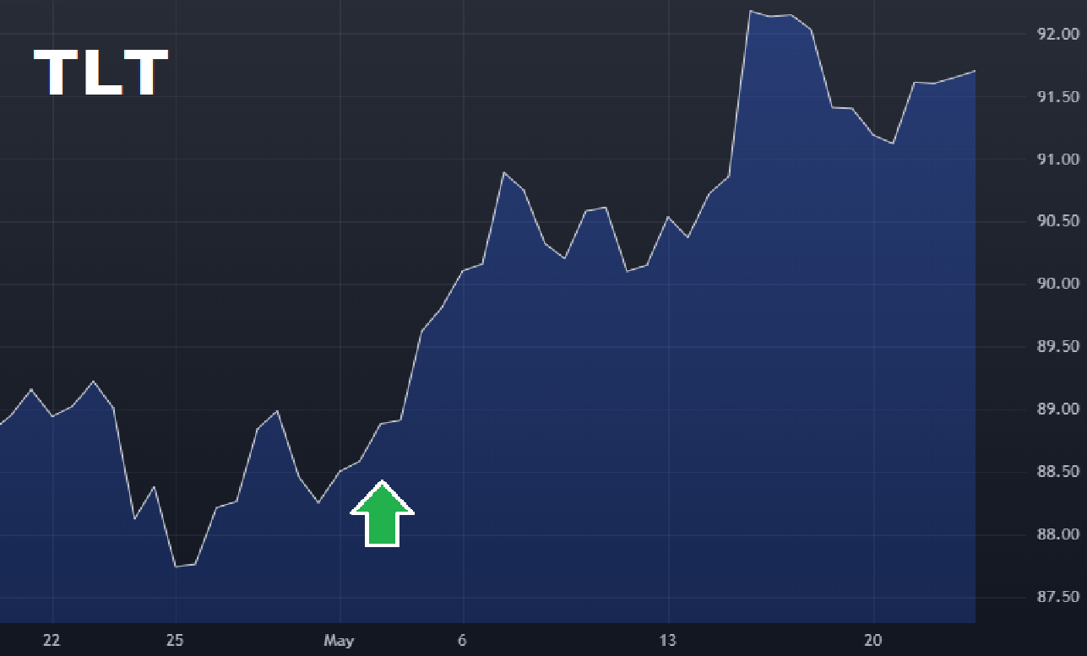
Task: Select the 88.50 price axis label
Action: pos(1058,472)
